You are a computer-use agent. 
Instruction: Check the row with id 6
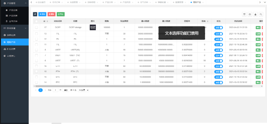[x=36, y=61]
